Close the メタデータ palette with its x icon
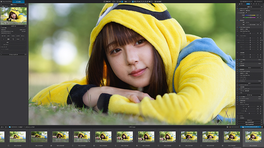The image size is (264, 148). (1, 26)
